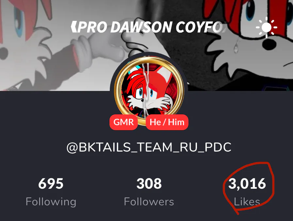This screenshot has height=221, width=293.
Task: Click the Likes label
Action: [247, 201]
